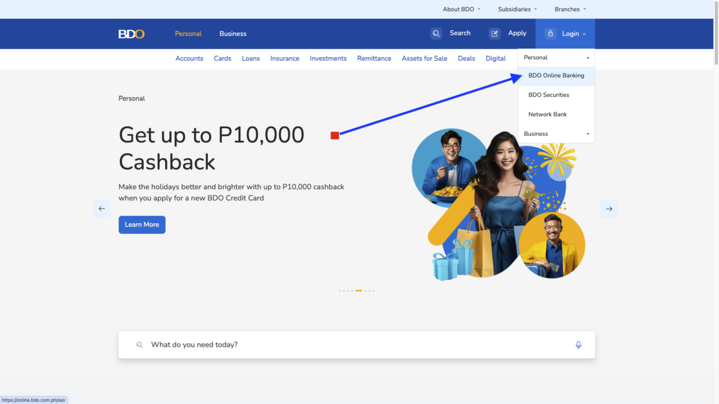
Task: Go to previous carousel slide arrow
Action: coord(102,209)
